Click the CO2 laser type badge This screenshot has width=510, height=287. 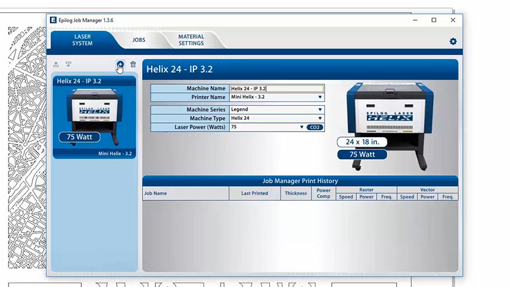pos(315,127)
